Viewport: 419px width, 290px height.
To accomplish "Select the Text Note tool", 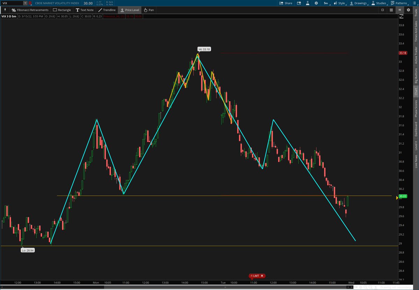I will (x=84, y=10).
